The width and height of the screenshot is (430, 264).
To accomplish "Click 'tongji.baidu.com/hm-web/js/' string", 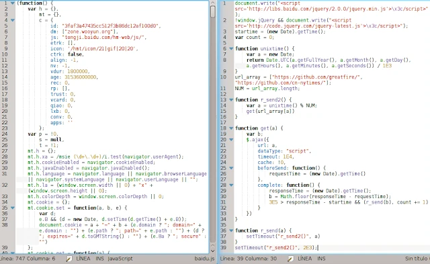I will click(x=104, y=38).
